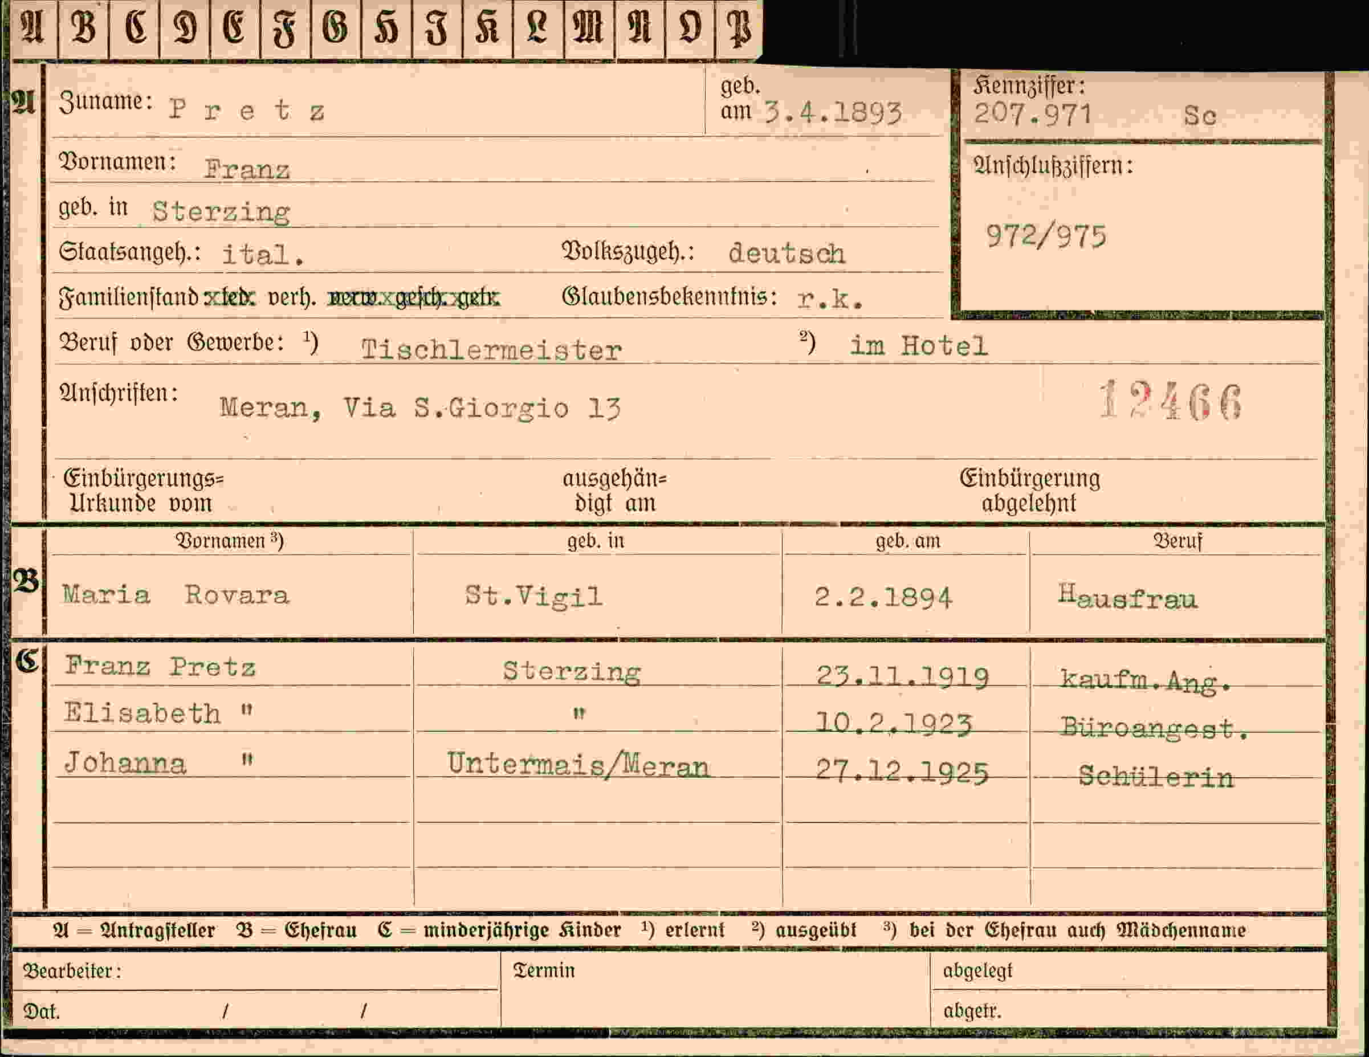This screenshot has height=1057, width=1369.
Task: Click the 'ausgehändigt am' label
Action: (614, 491)
